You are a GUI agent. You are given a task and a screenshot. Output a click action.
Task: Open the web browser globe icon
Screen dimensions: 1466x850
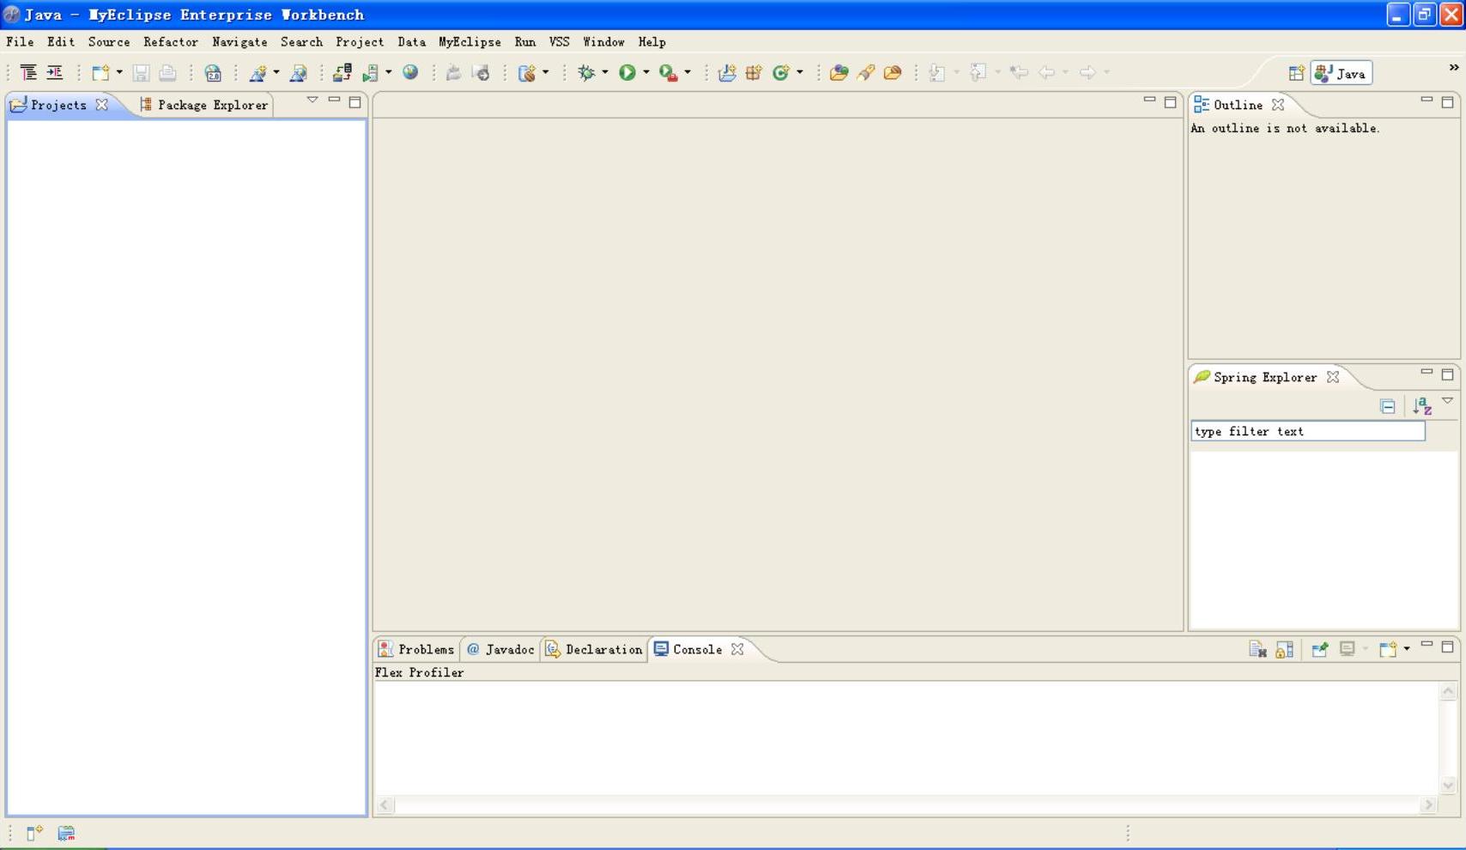coord(410,72)
